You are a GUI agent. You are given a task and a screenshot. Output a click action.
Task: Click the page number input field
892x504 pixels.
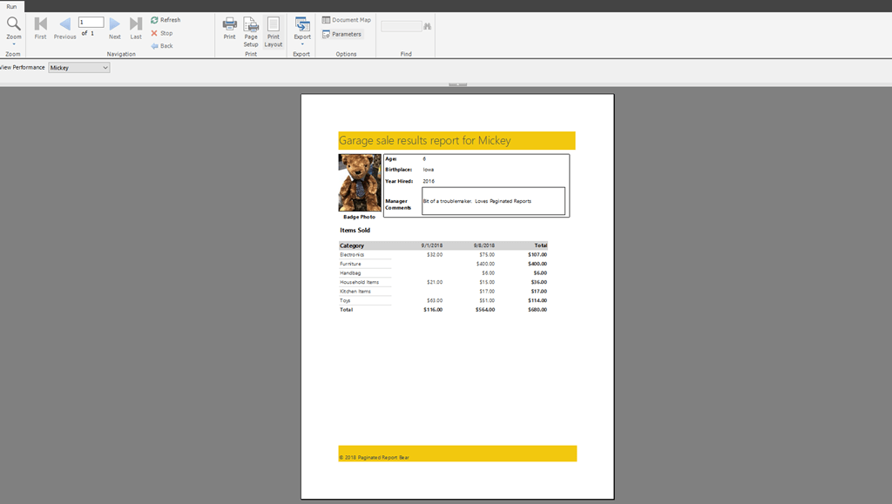click(x=91, y=24)
